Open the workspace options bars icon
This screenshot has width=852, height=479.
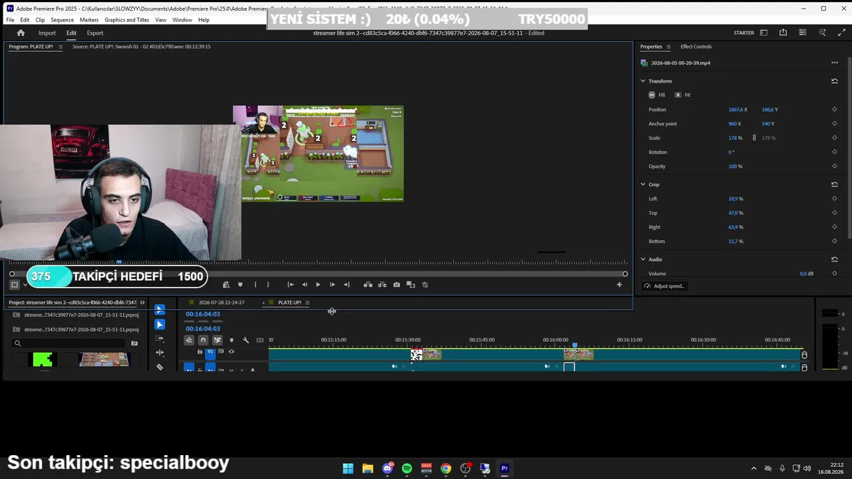[803, 33]
